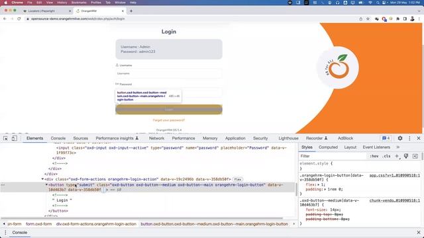424x238 pixels.
Task: Expand the padding 1rem 0 property
Action: click(x=325, y=190)
